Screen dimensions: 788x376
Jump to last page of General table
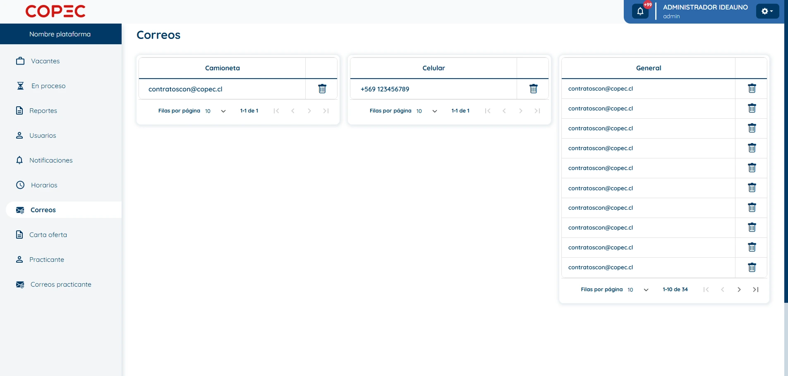[755, 290]
